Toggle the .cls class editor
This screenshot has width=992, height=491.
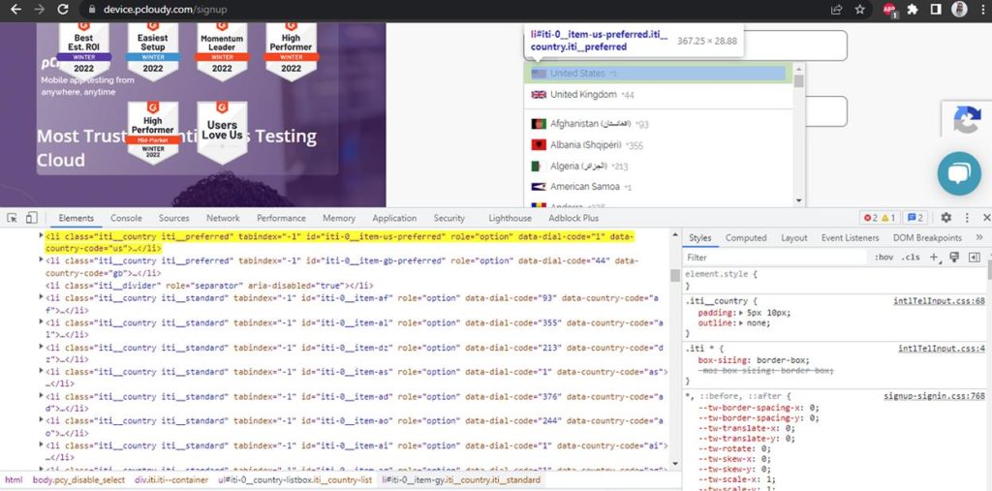911,258
